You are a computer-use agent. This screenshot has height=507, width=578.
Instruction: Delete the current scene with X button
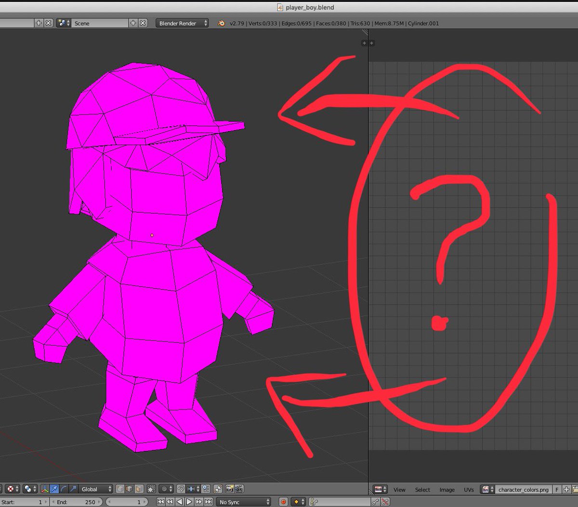143,23
